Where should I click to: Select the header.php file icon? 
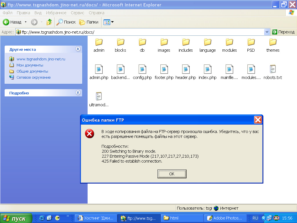[186, 69]
